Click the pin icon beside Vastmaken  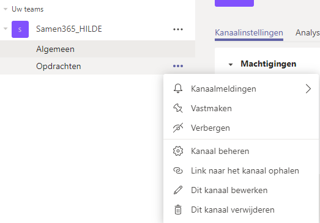pyautogui.click(x=178, y=108)
